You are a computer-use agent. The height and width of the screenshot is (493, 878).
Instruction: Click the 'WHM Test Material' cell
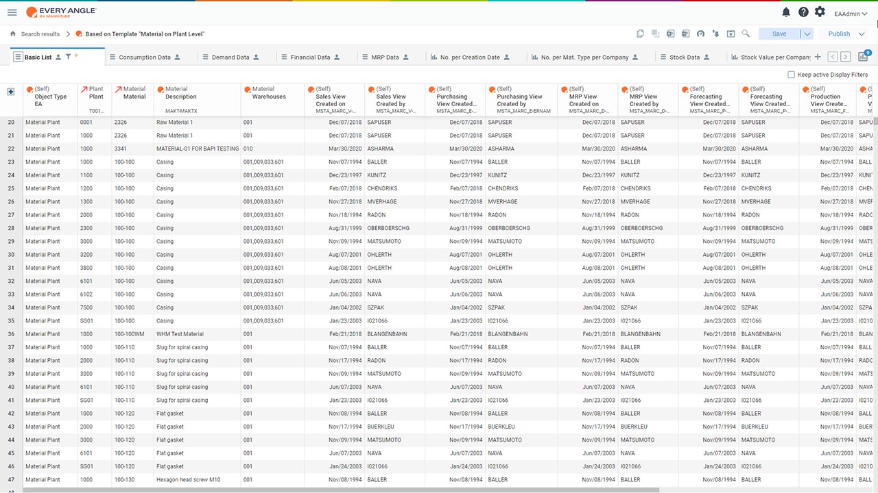tap(198, 334)
